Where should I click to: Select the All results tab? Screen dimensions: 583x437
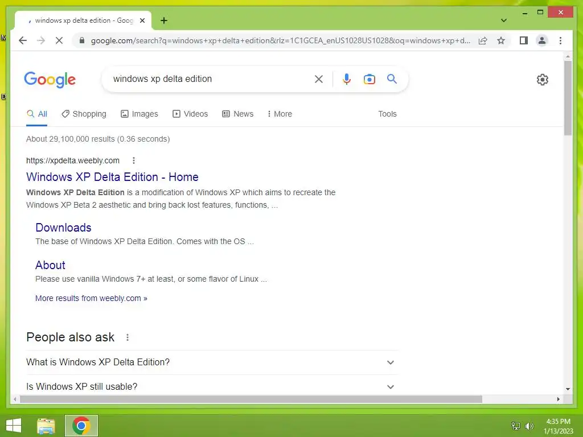pos(37,114)
